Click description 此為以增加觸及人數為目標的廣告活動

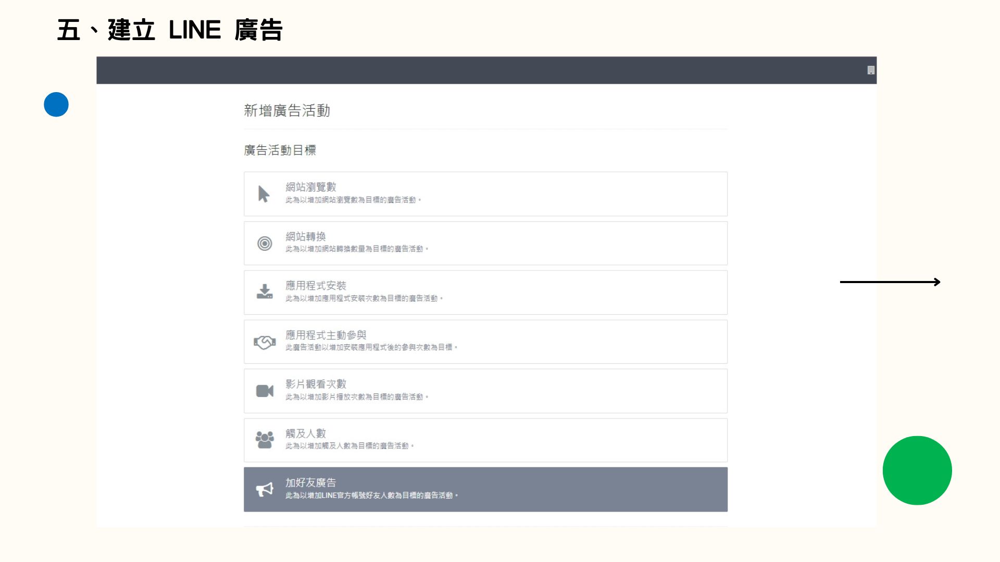[x=349, y=446]
